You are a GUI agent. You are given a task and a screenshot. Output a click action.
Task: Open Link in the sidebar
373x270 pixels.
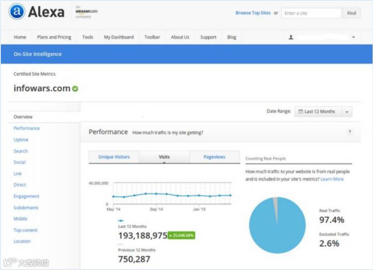17,173
